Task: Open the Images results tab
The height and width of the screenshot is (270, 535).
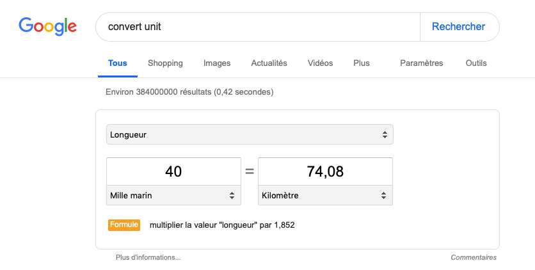Action: (217, 63)
